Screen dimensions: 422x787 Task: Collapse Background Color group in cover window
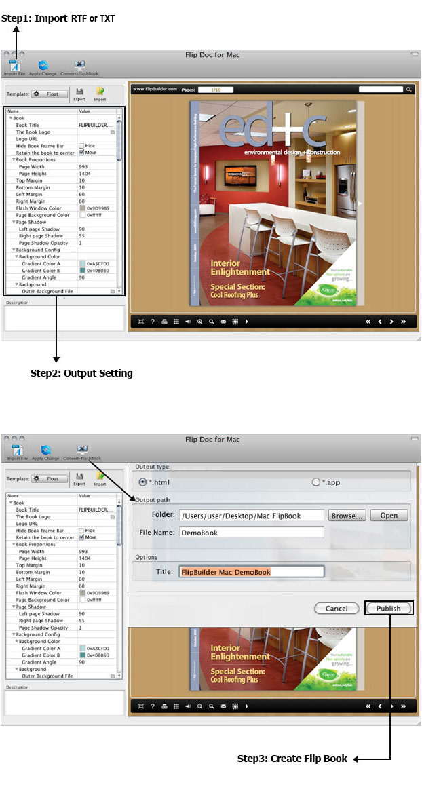point(16,256)
